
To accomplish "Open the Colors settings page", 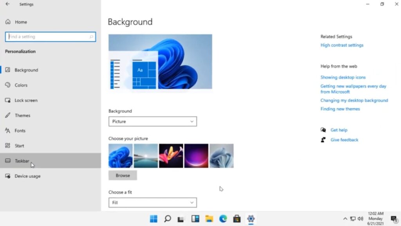I will point(51,85).
